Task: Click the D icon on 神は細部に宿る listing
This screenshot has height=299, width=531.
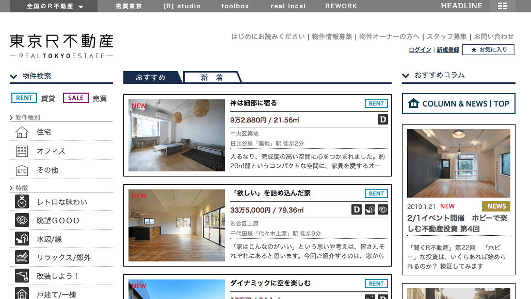Action: [x=383, y=119]
